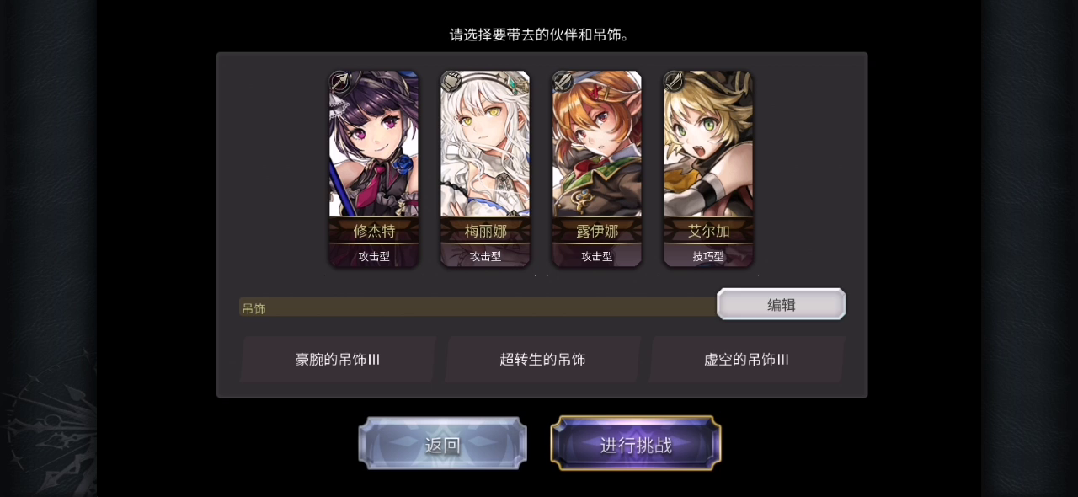Select the 虚空的吊饰III pendant slot
Viewport: 1078px width, 497px height.
(746, 360)
